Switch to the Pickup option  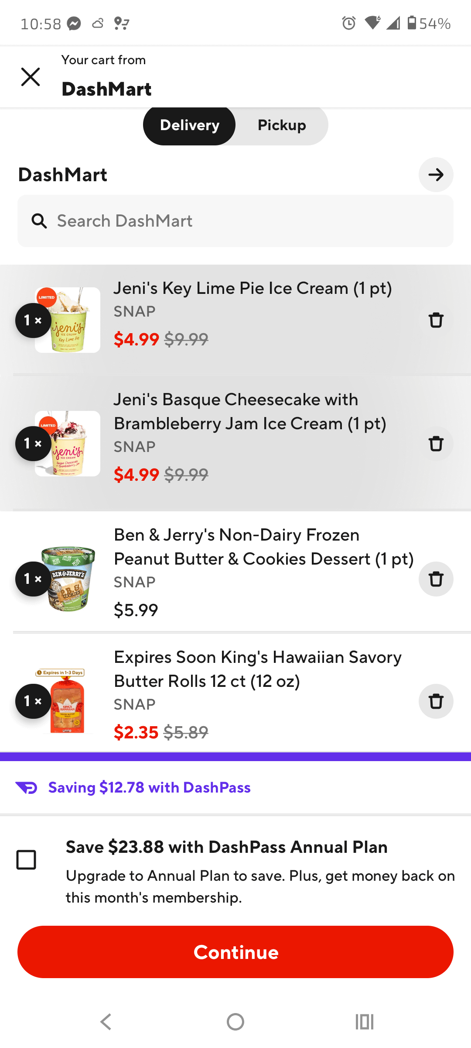(282, 125)
